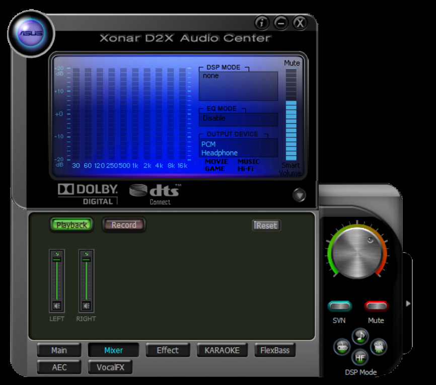Mute the LEFT channel speaker icon
Viewport: 436px width, 385px height.
click(57, 306)
